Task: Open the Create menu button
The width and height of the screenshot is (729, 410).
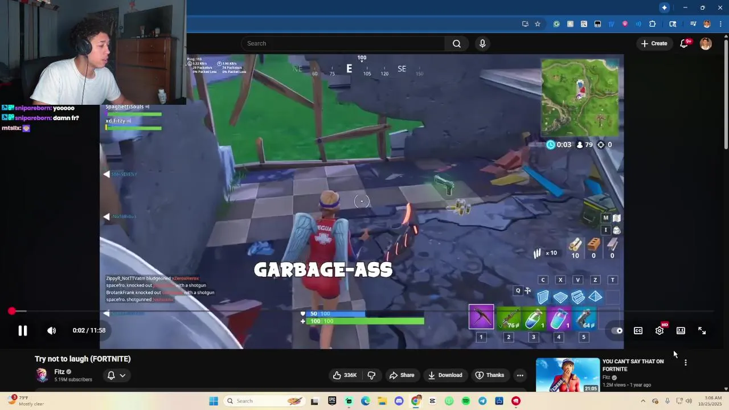Action: pyautogui.click(x=653, y=43)
